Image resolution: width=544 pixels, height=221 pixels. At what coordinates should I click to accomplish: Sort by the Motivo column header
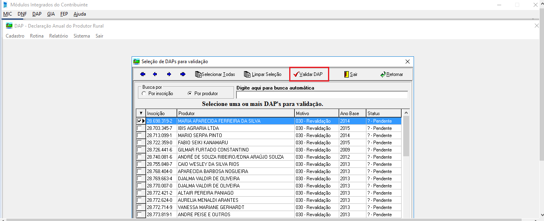(317, 113)
